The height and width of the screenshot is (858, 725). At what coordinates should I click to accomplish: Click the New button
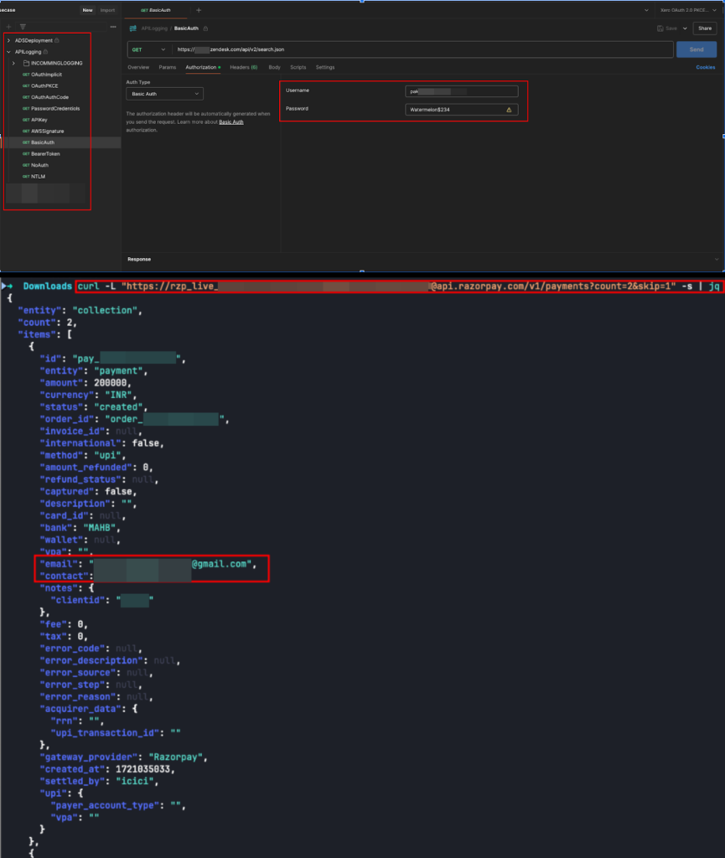click(x=87, y=10)
